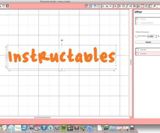Click the top-right corner selection handle

(x=116, y=45)
